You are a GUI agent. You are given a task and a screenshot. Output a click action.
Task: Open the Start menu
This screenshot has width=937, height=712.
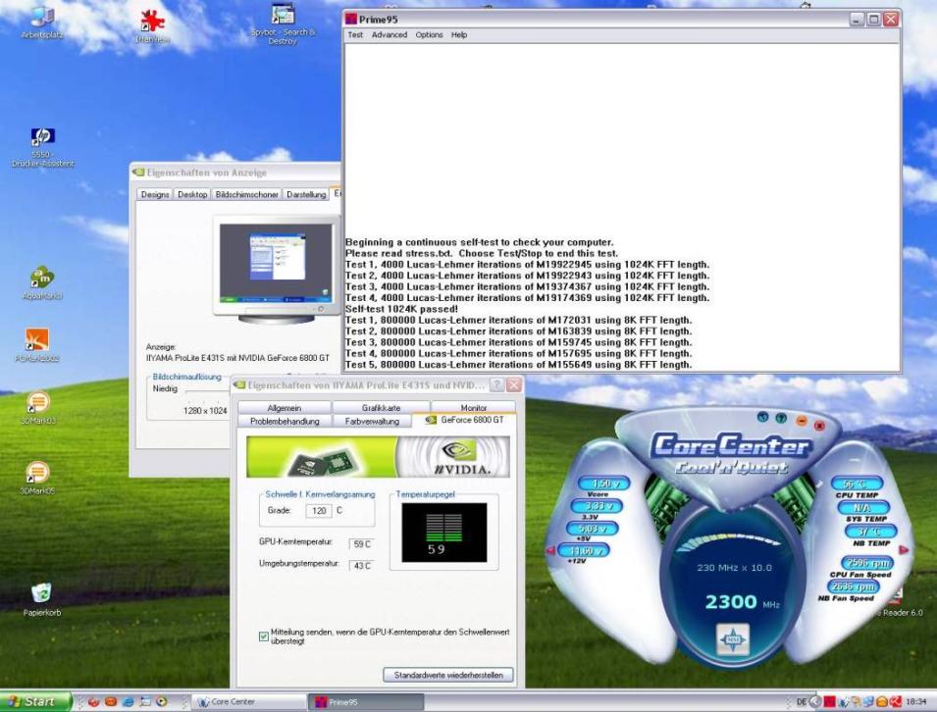click(x=36, y=702)
